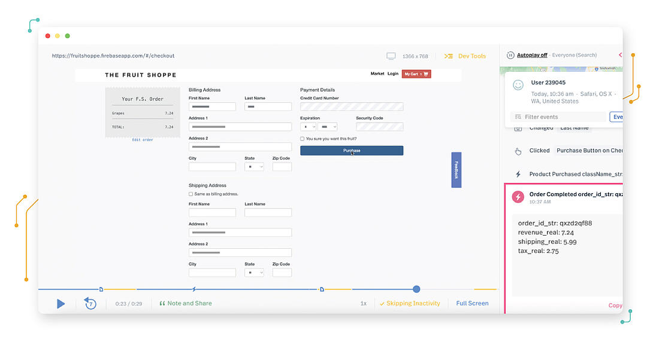Toggle Autoplay off setting
Viewport: 659px width, 342px height.
pos(532,55)
